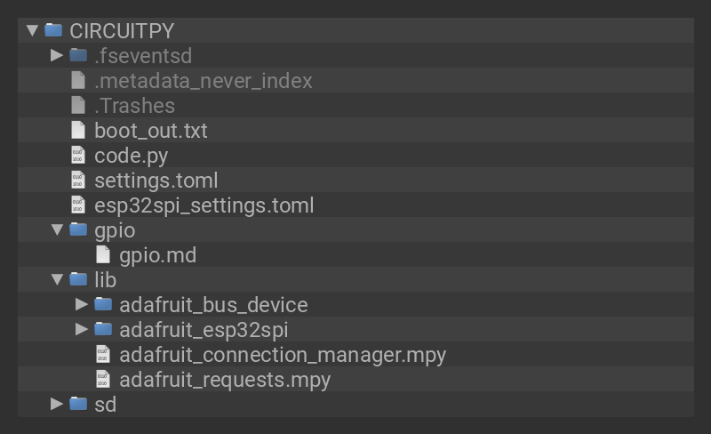Select the sd folder label

point(105,405)
